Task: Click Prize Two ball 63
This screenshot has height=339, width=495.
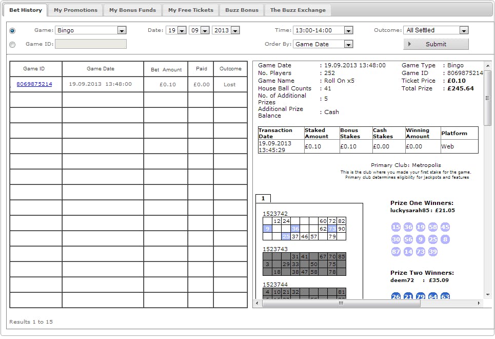Action: pyautogui.click(x=445, y=296)
